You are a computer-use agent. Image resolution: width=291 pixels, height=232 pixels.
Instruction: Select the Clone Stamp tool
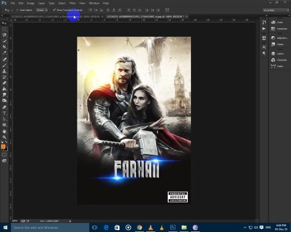[5, 71]
